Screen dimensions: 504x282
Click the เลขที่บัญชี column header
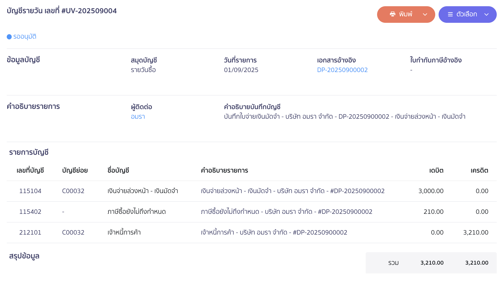click(30, 171)
